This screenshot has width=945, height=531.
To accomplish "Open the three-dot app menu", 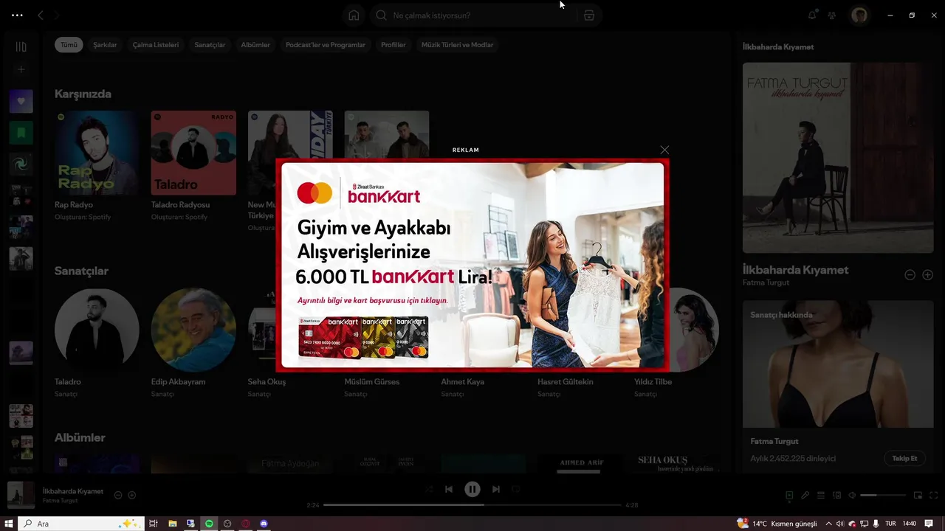I will 17,15.
